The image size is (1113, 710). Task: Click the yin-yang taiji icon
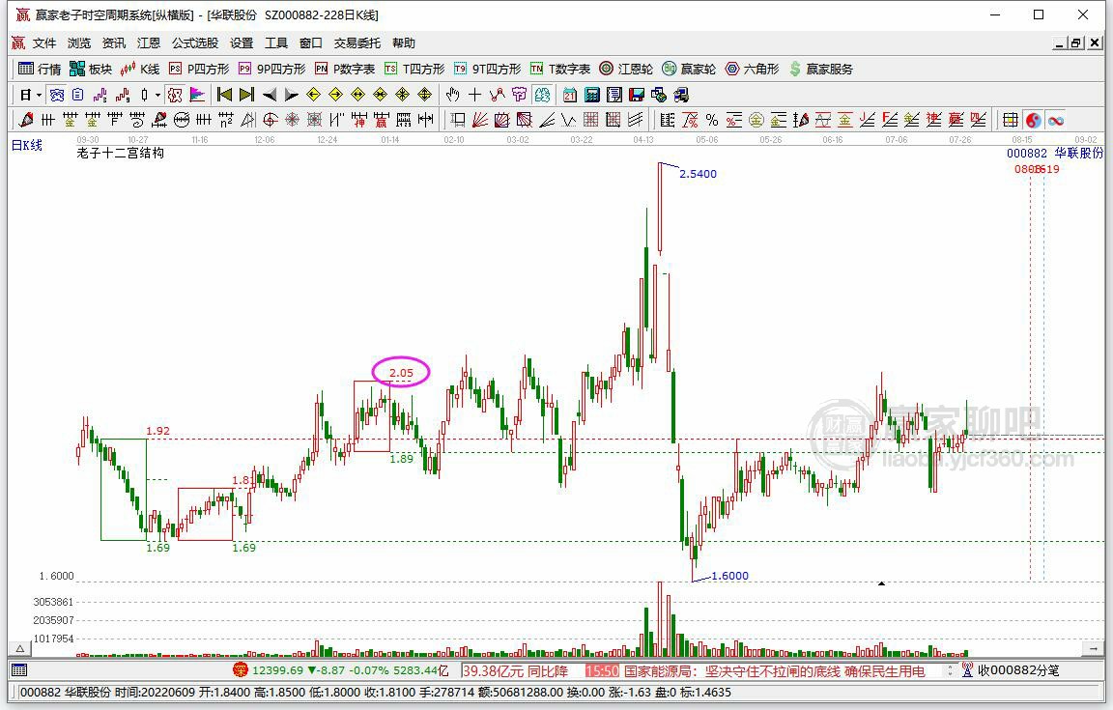[1034, 120]
